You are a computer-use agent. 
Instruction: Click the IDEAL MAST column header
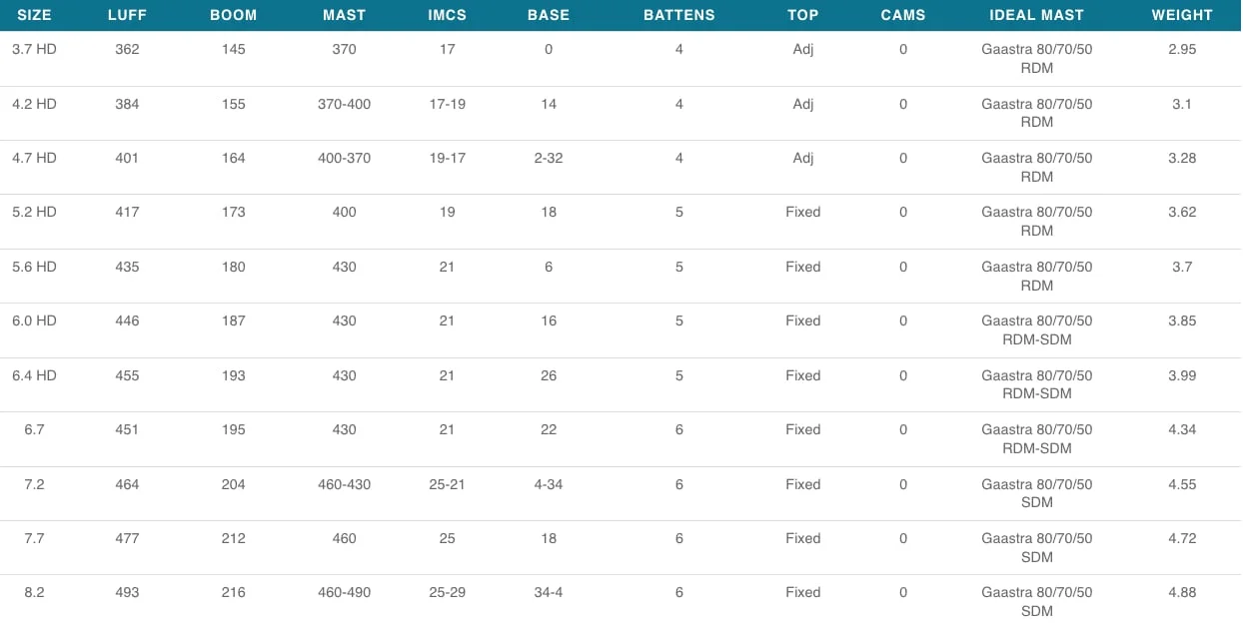pyautogui.click(x=1037, y=15)
